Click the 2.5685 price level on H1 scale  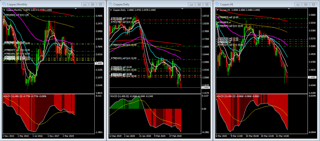(312, 15)
